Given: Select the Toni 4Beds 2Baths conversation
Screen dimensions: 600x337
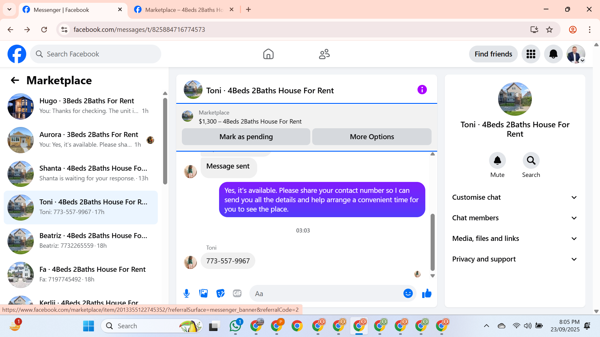Looking at the screenshot, I should (81, 207).
